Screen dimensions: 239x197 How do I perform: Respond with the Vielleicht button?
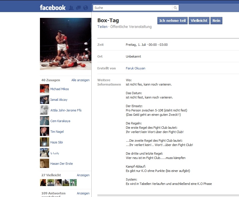click(199, 21)
